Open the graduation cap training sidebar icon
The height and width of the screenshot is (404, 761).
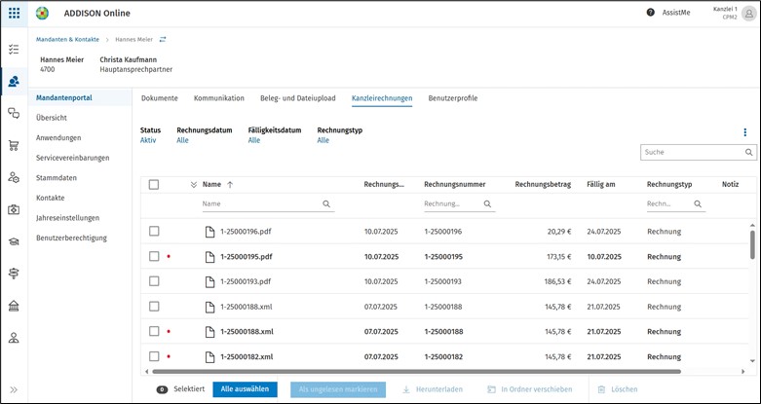coord(14,241)
